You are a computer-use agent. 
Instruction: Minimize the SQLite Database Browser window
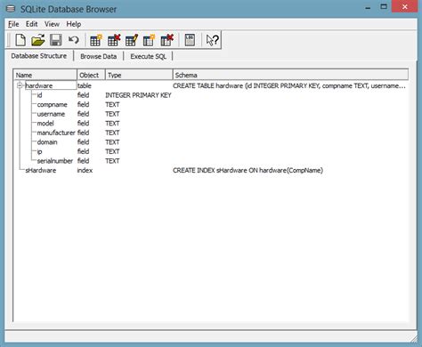click(x=368, y=7)
